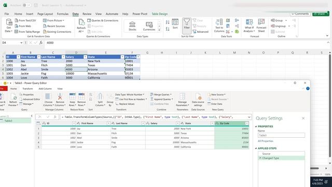Expand Power Query formula bar chevron

(x=249, y=117)
